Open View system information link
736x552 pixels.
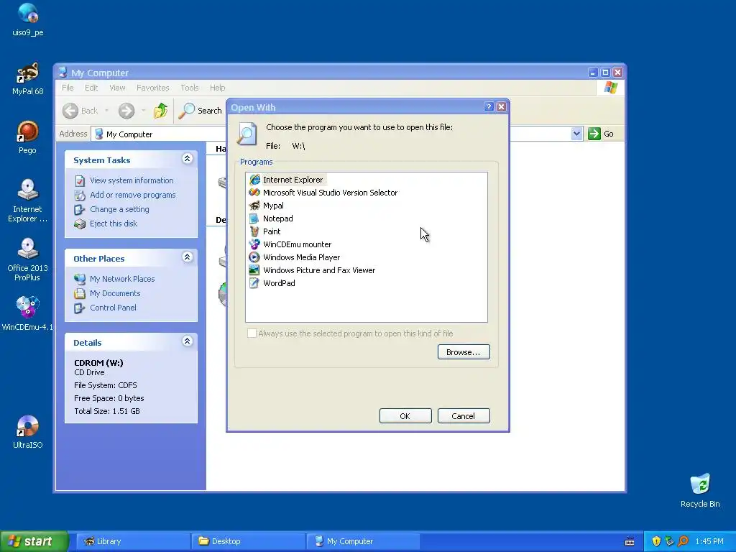pos(132,180)
